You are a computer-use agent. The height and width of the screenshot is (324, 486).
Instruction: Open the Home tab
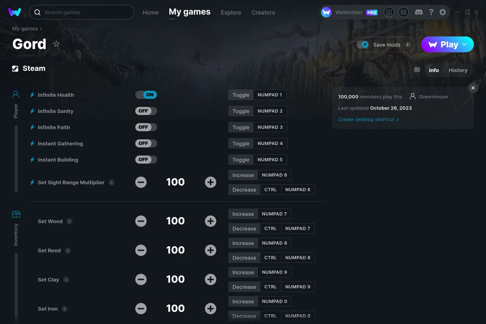pyautogui.click(x=150, y=13)
